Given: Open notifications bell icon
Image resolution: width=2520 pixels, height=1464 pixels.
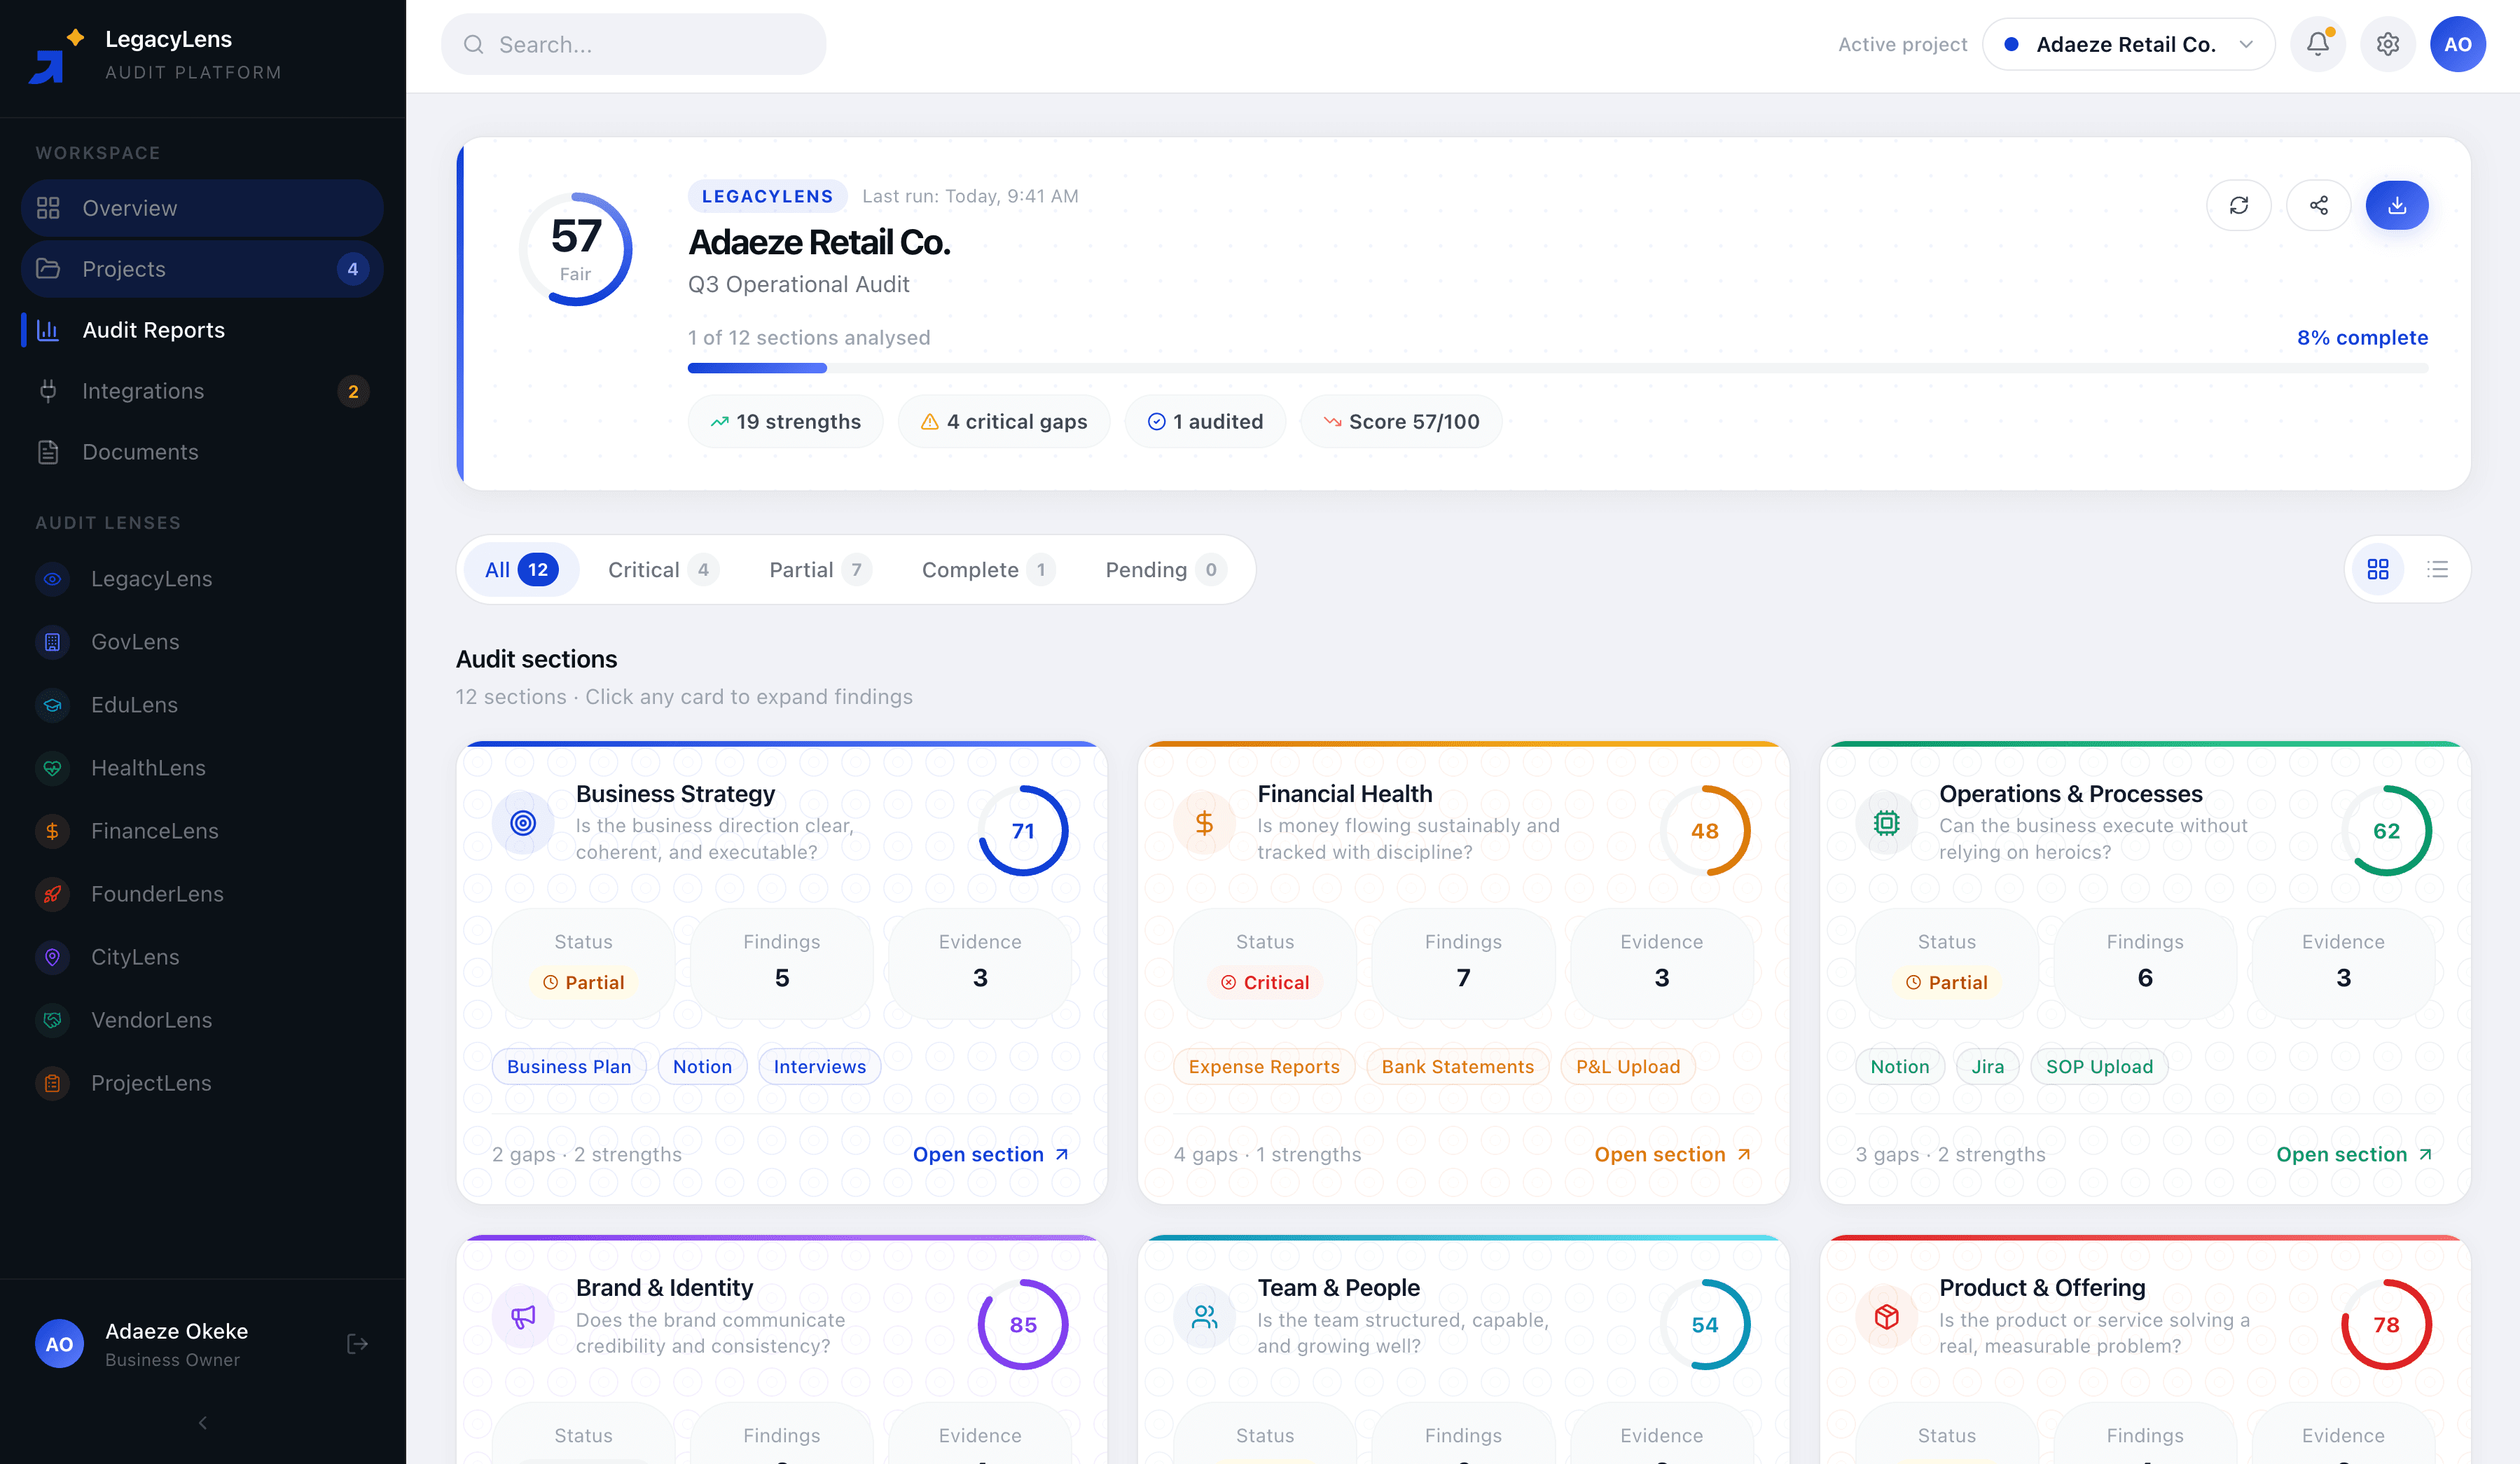Looking at the screenshot, I should pyautogui.click(x=2318, y=44).
